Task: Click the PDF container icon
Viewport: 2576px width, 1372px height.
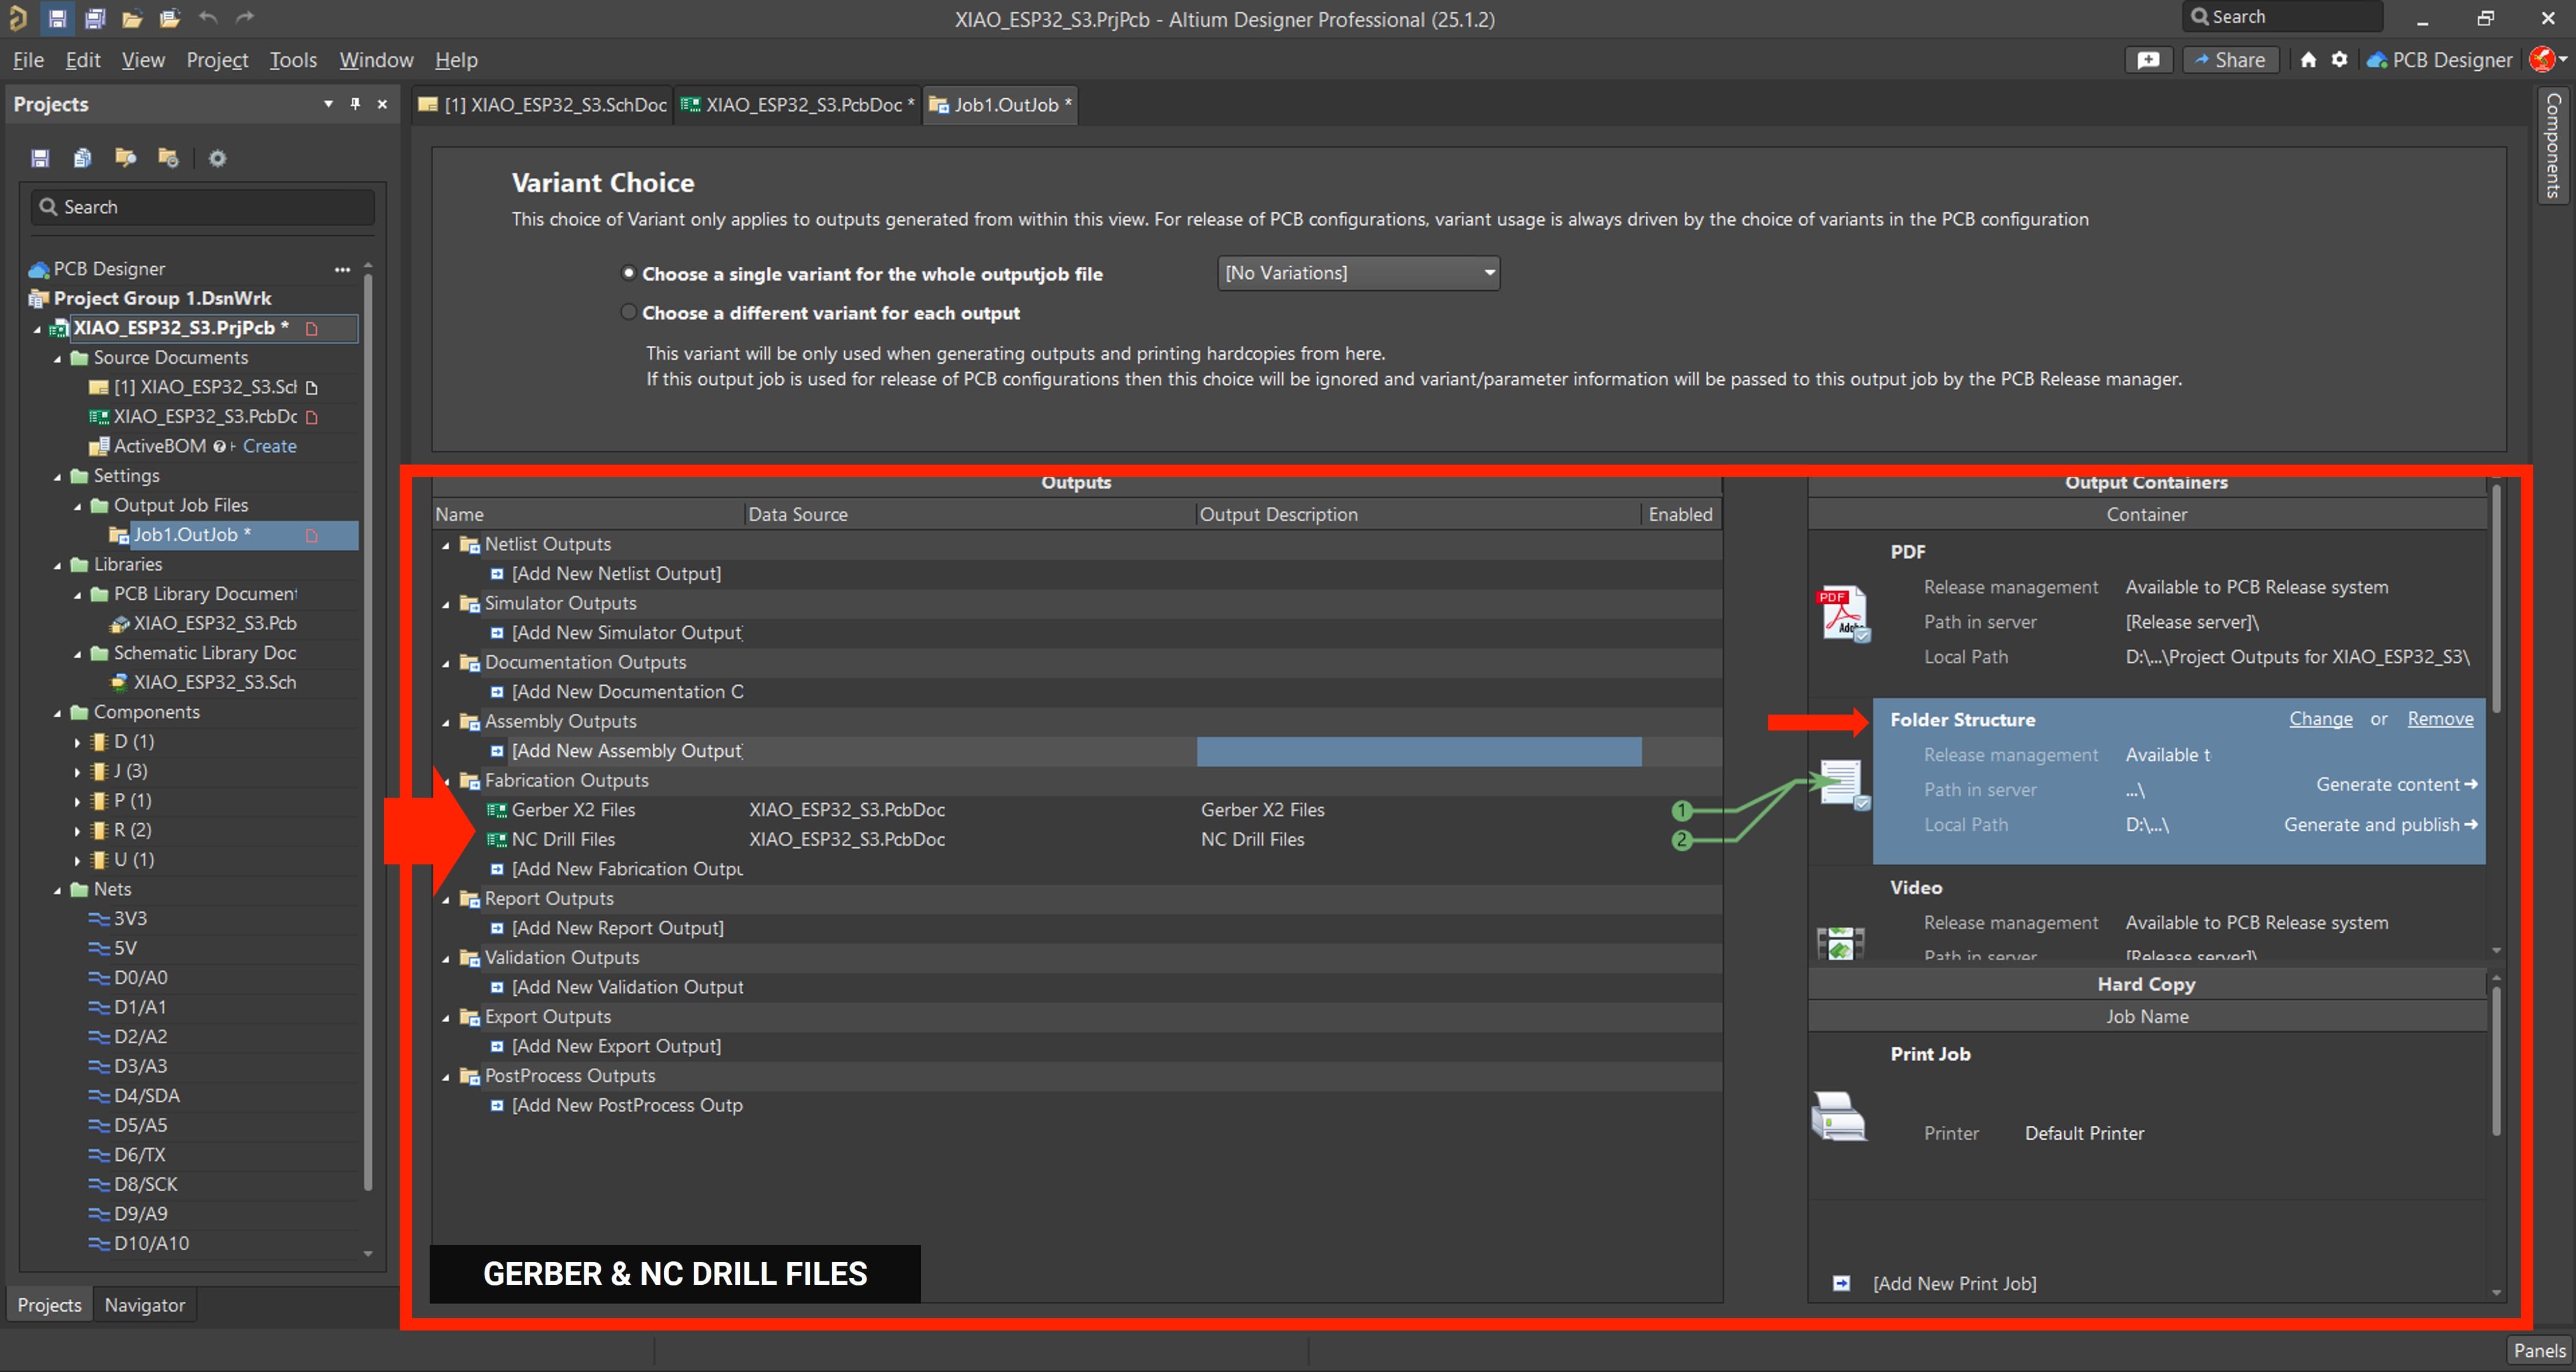Action: click(x=1841, y=613)
